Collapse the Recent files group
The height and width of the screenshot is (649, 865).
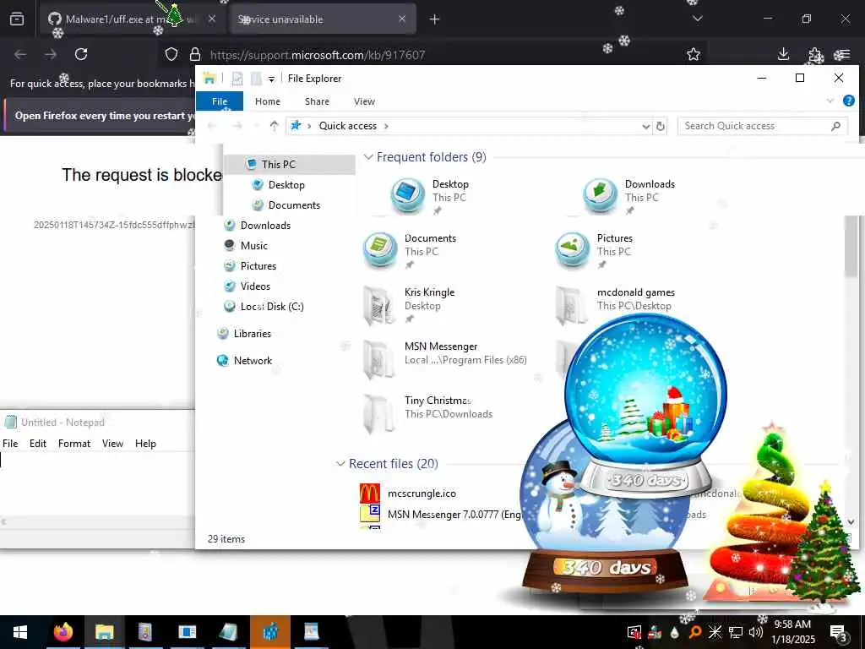click(x=340, y=464)
